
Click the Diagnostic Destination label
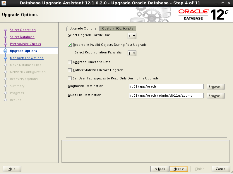85,86
